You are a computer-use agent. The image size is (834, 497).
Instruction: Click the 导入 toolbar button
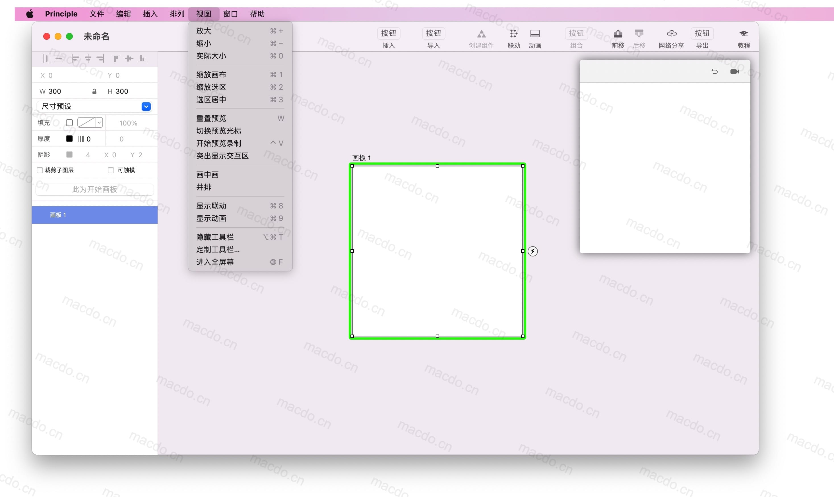pyautogui.click(x=433, y=34)
